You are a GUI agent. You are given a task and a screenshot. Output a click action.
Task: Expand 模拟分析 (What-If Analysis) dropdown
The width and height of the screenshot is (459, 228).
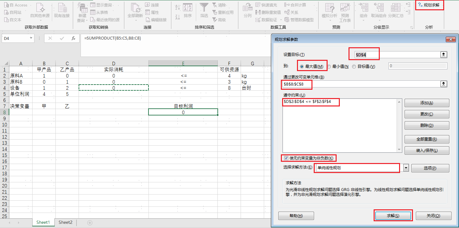click(x=330, y=21)
